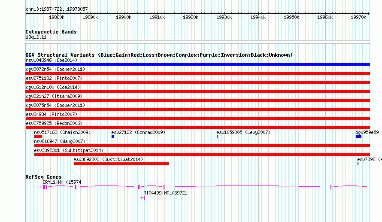Click the tiny blue esv7898 marker

coord(358,164)
